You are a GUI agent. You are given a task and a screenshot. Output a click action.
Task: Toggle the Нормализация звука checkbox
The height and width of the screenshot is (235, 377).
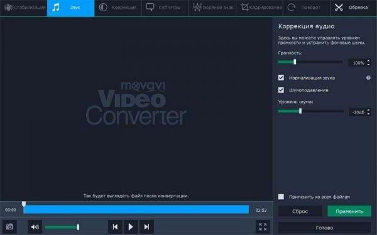coord(281,78)
